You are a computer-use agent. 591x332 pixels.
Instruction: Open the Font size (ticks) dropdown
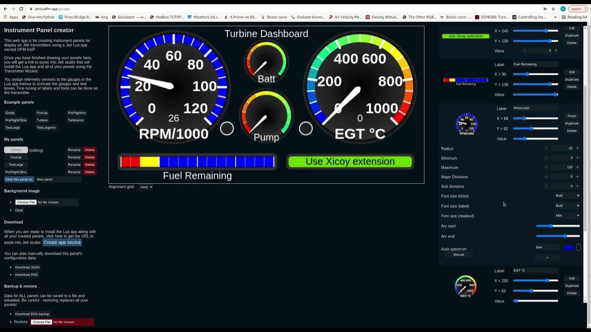tap(567, 196)
